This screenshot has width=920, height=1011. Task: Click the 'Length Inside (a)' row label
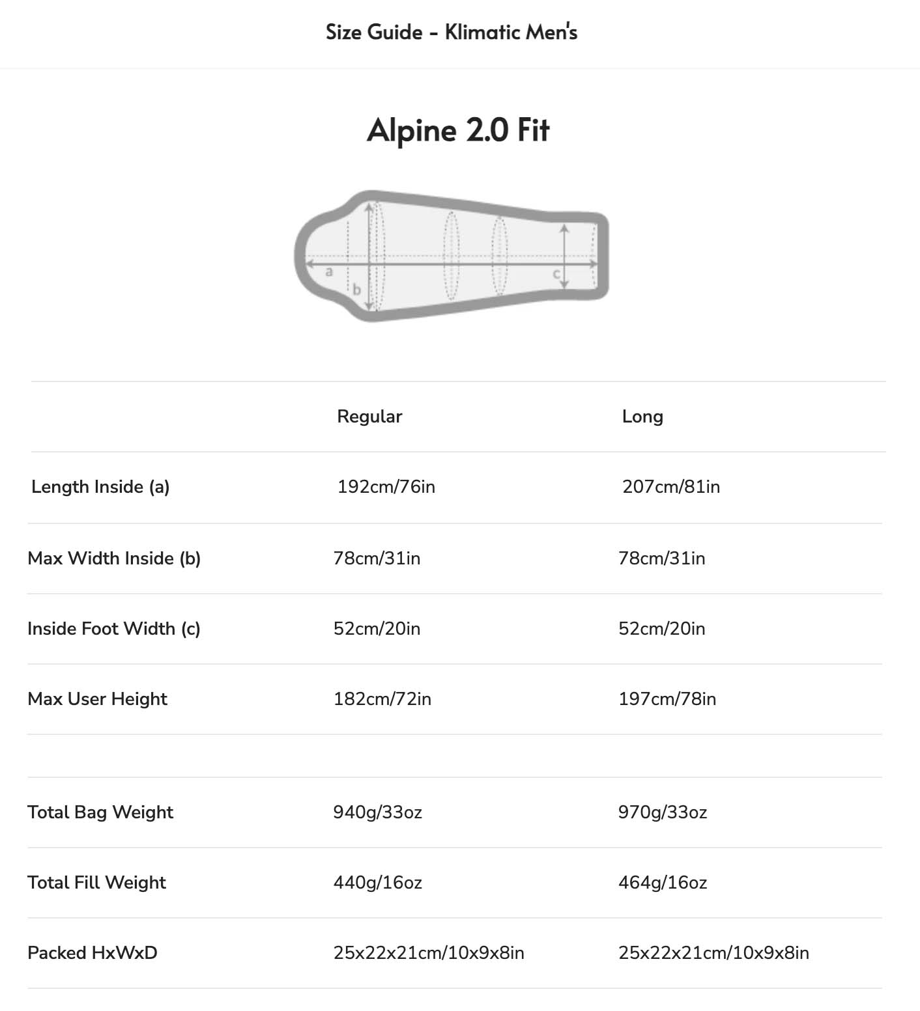(x=100, y=487)
